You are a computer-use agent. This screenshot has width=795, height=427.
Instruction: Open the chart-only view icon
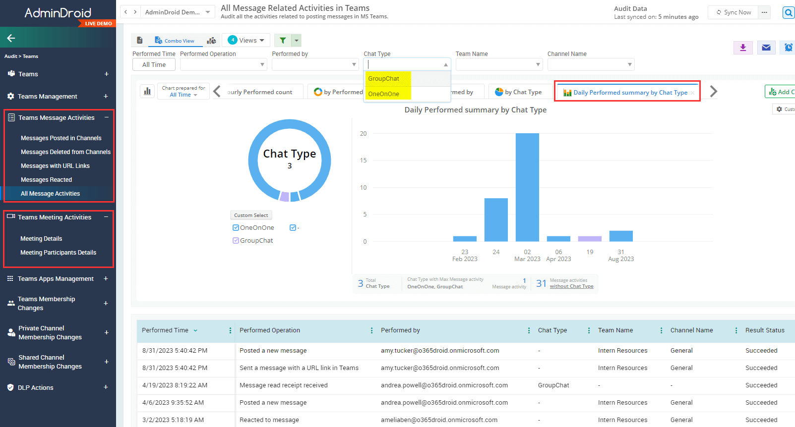(212, 40)
